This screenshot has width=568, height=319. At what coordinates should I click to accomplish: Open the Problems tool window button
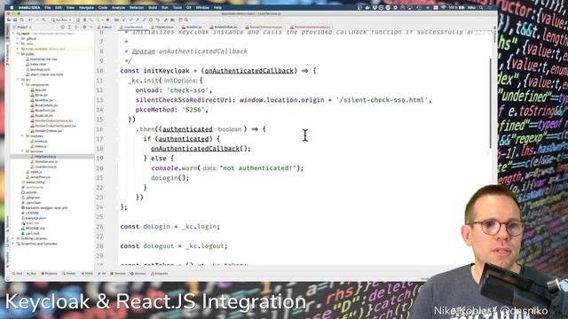tap(50, 274)
